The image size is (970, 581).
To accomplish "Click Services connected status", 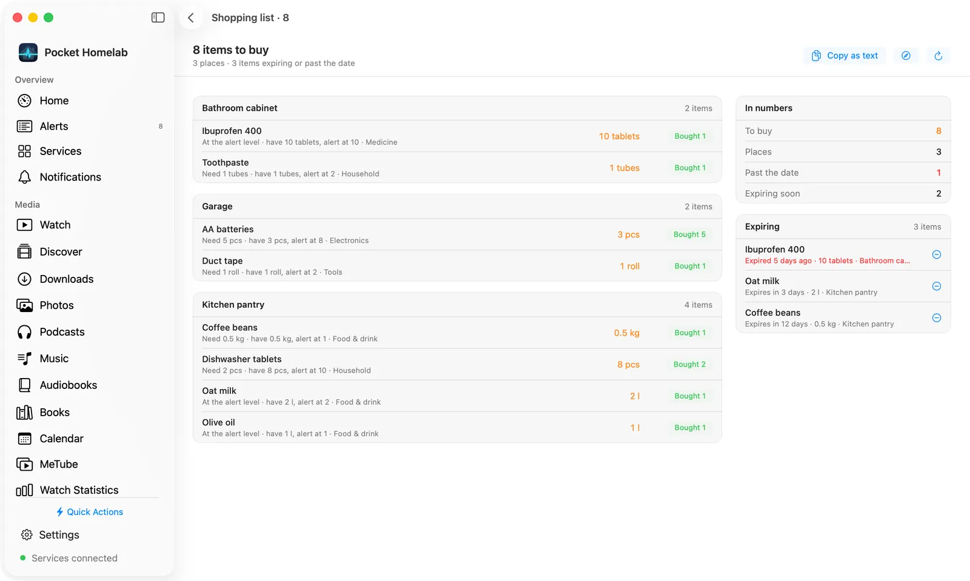I will tap(69, 558).
